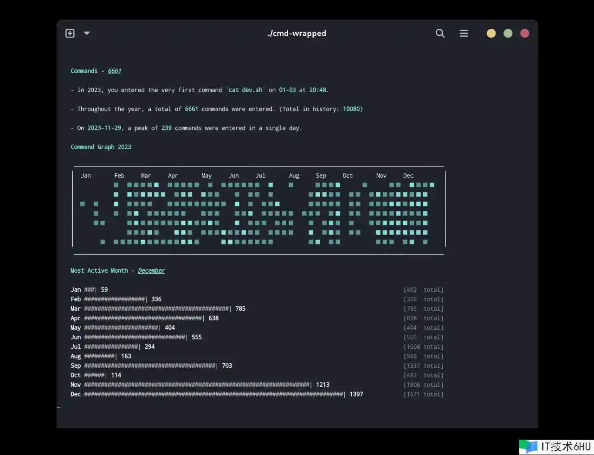Click the Jun label in graph
594x455 pixels.
tap(233, 175)
